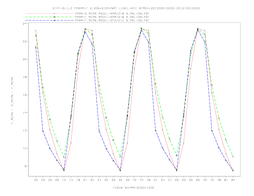Click the blue GFS triangle marker at hour 03
Screen dimensions: 254x196
coord(43,131)
